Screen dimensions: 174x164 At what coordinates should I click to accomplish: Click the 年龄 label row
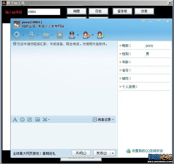click(145, 62)
